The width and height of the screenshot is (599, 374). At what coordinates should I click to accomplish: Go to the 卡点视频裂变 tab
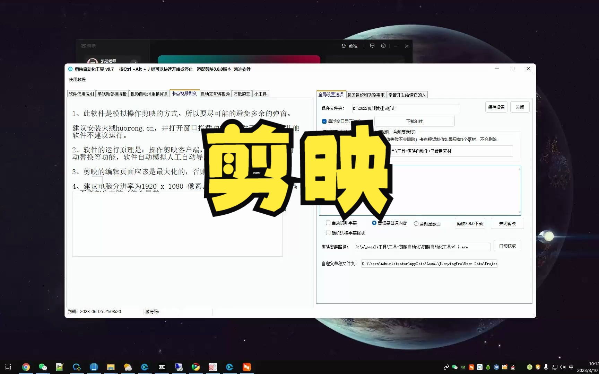(x=184, y=93)
